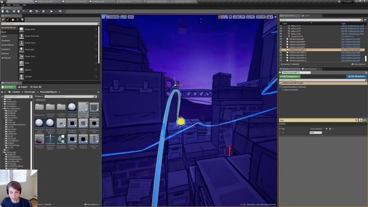
Task: Click the Play button in main toolbar
Action: 51,11
